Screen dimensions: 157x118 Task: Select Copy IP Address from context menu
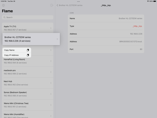pos(16,55)
